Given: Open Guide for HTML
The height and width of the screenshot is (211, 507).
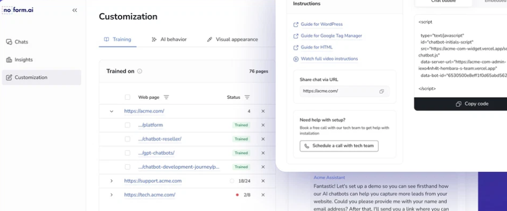Looking at the screenshot, I should click(x=317, y=47).
